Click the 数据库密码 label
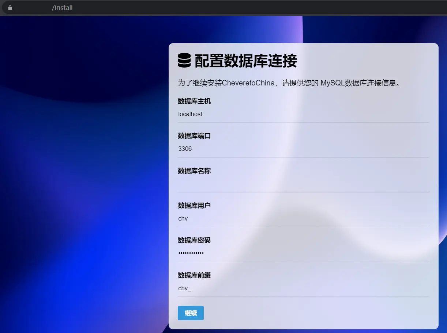Screen dimensions: 447x333 click(x=194, y=240)
